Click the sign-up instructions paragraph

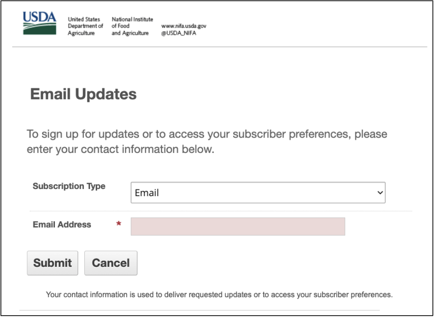coord(207,141)
